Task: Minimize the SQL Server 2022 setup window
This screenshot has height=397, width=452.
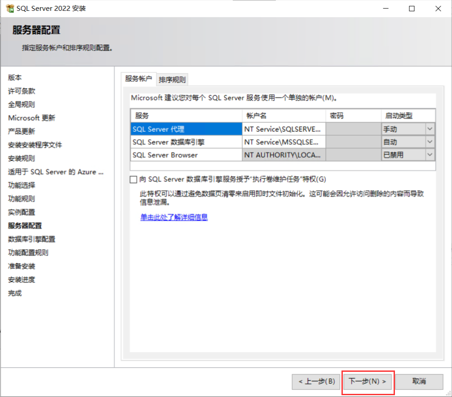Action: point(386,9)
